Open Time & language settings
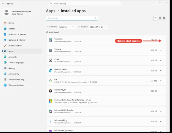This screenshot has width=172, height=133. click(x=22, y=63)
